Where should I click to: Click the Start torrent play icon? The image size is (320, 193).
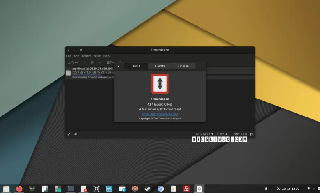[x=85, y=62]
